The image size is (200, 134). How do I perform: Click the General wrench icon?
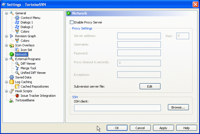pyautogui.click(x=12, y=13)
